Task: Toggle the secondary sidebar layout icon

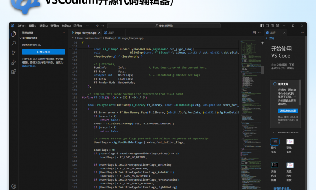Action: (x=272, y=26)
